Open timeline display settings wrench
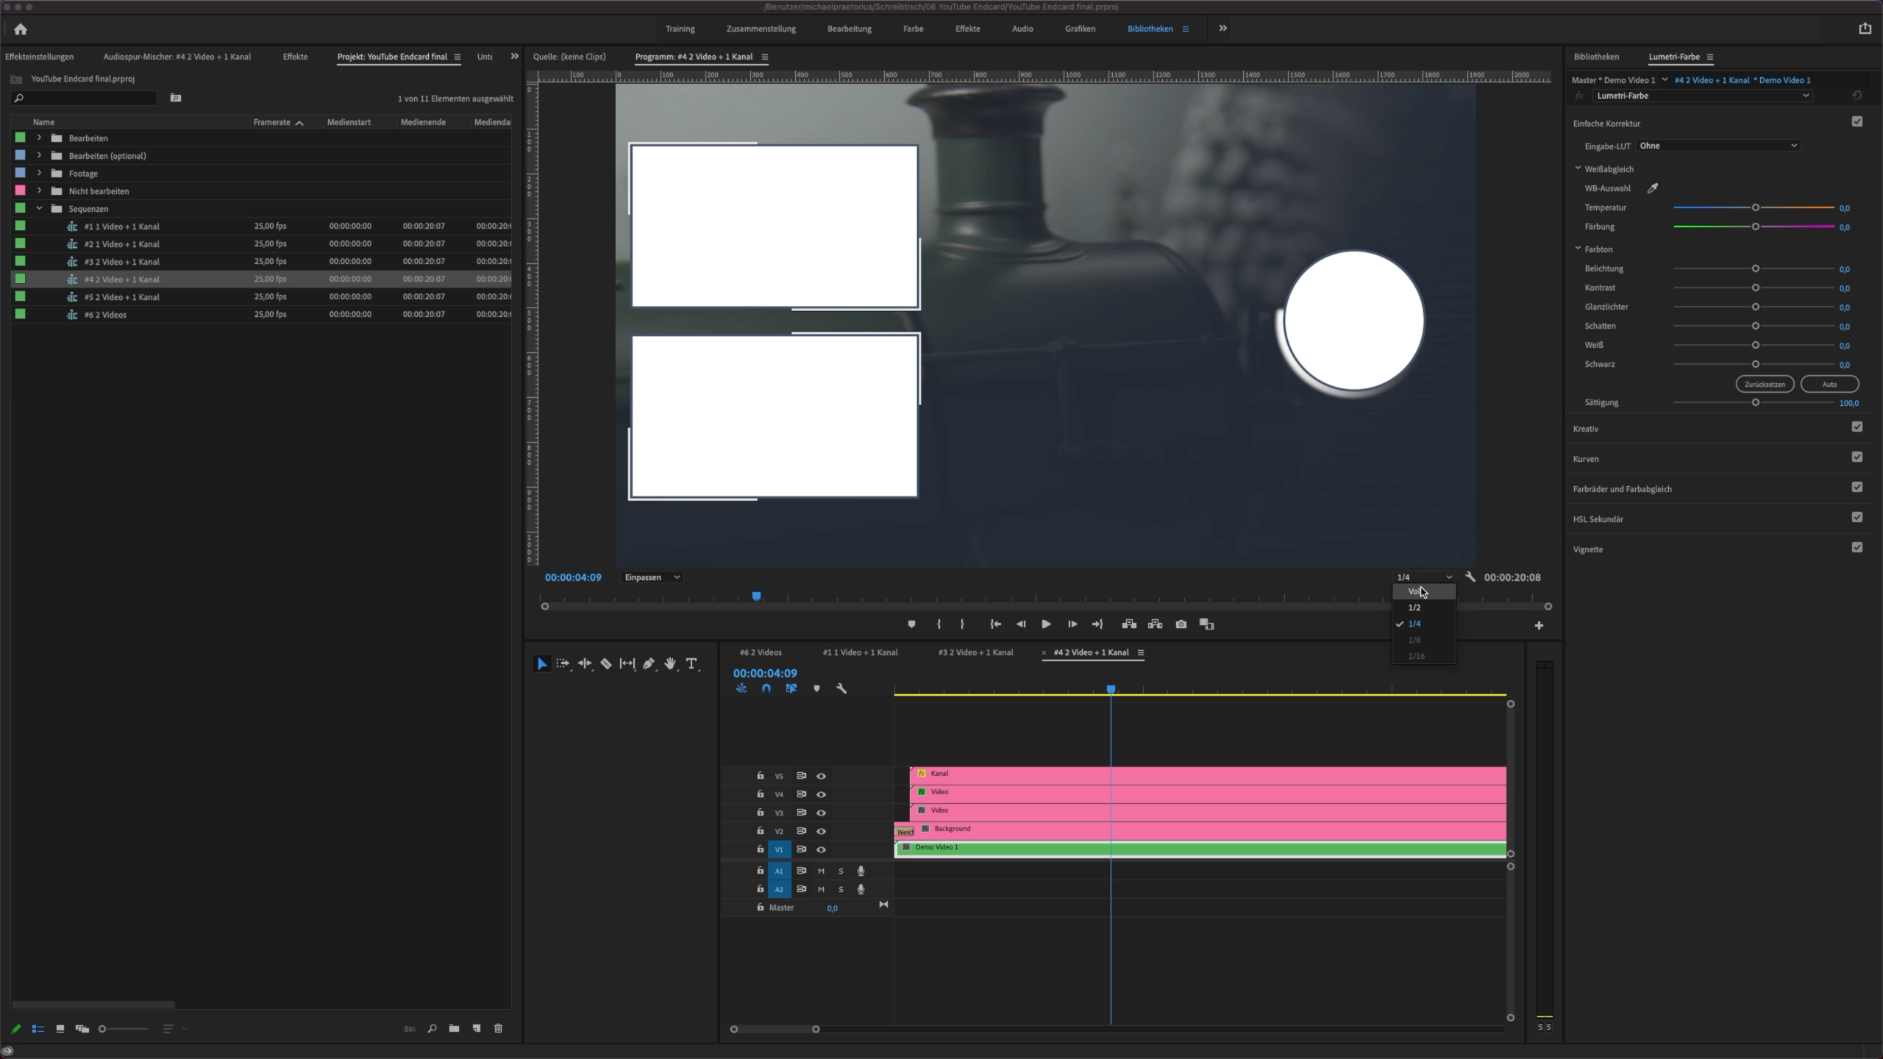 tap(841, 689)
